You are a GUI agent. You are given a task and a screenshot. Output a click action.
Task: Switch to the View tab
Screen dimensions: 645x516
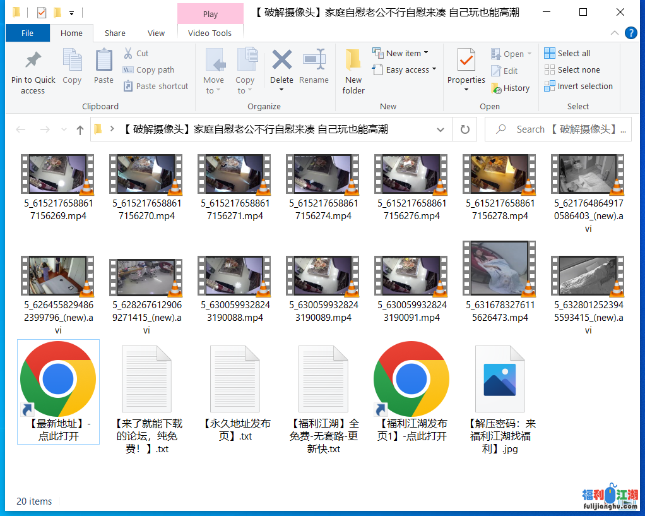(x=156, y=33)
